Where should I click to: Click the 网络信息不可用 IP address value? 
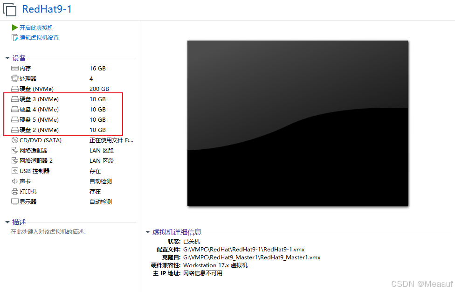pyautogui.click(x=203, y=273)
